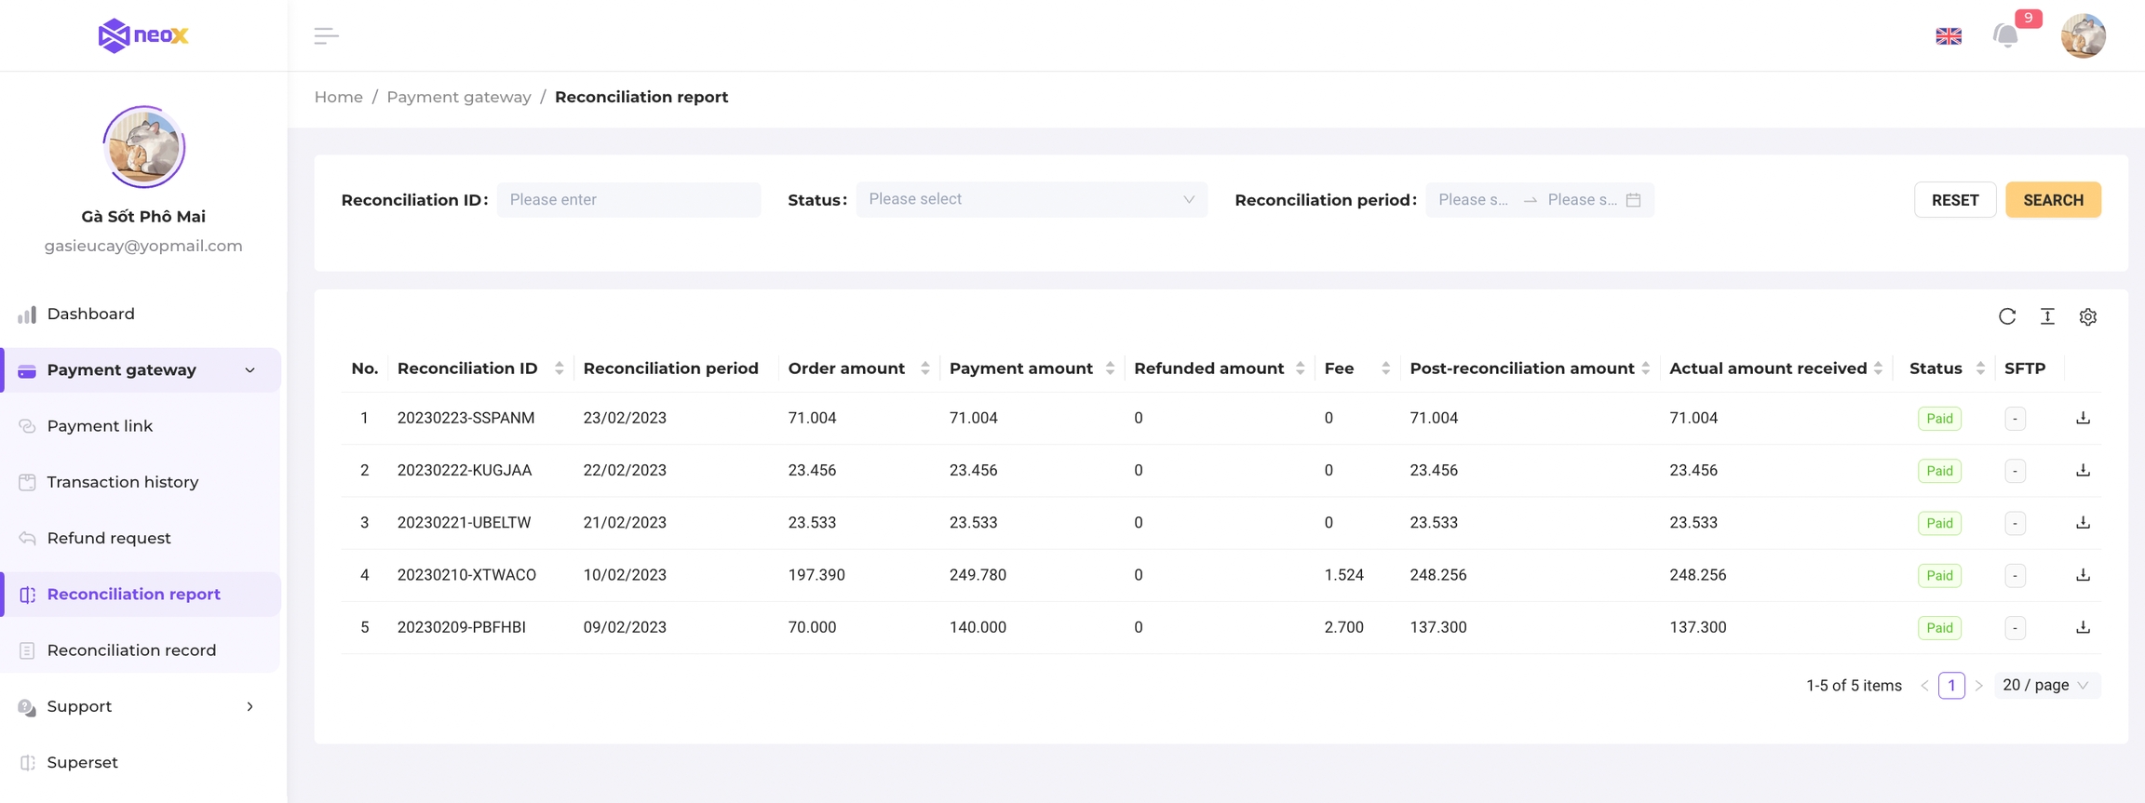This screenshot has height=803, width=2145.
Task: Open the Status select dropdown
Action: point(1031,199)
